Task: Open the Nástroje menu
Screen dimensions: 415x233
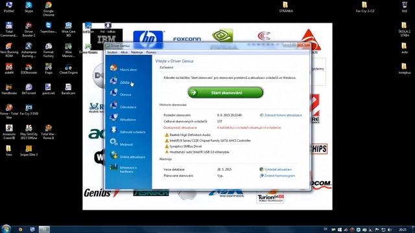Action: click(x=137, y=52)
